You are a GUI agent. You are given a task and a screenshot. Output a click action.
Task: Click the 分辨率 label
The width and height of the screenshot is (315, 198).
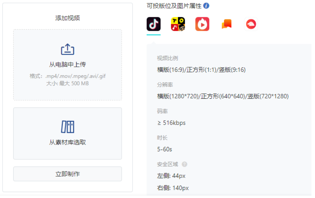(x=165, y=85)
